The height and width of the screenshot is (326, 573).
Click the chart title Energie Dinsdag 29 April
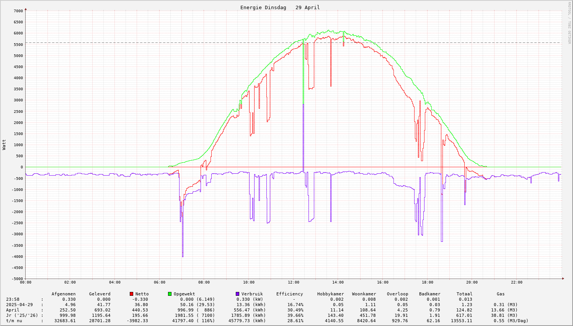tap(280, 8)
